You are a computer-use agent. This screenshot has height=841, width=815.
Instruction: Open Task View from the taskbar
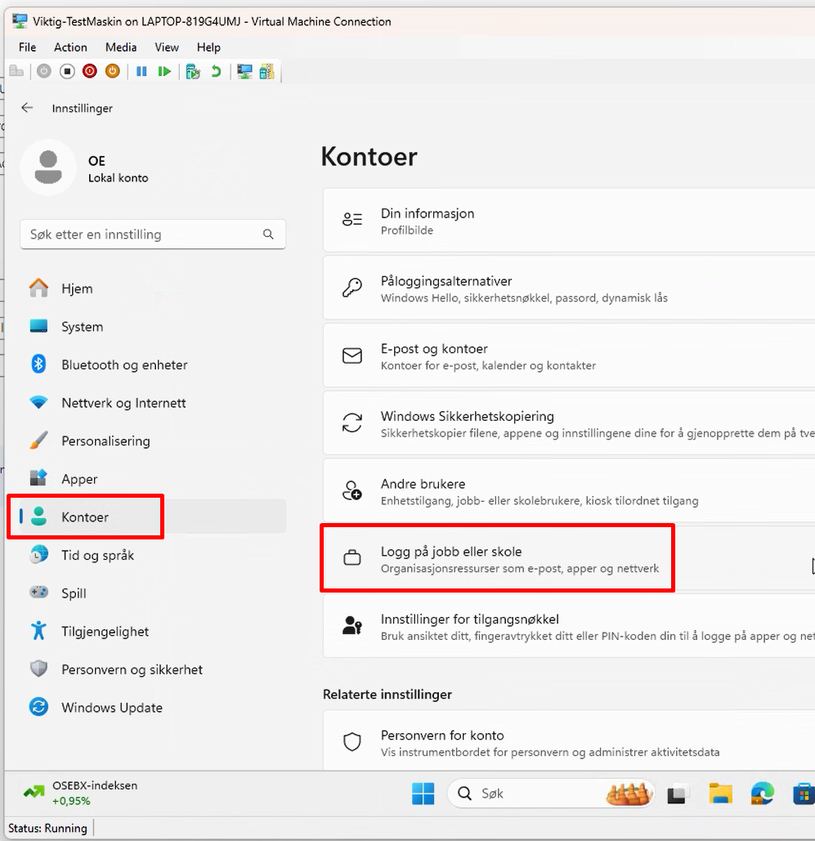pos(677,794)
